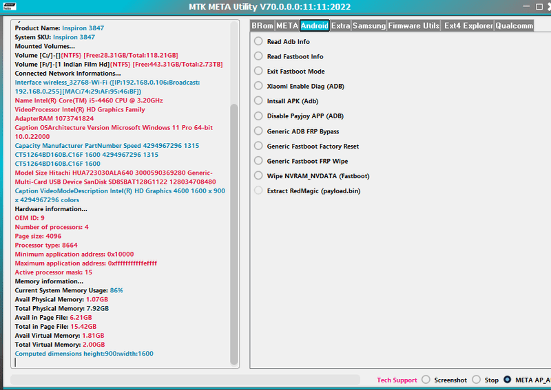Select the Stop radio button
Screen dimensions: 551x390
click(477, 380)
